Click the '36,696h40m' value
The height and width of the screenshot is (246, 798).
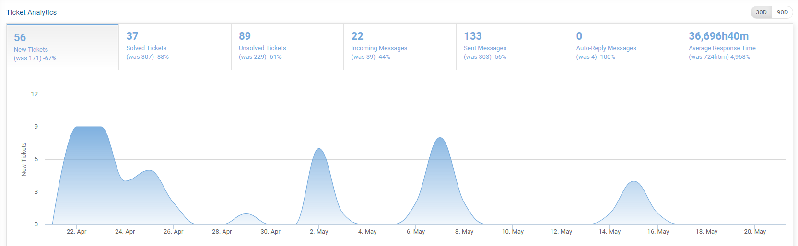pyautogui.click(x=719, y=36)
